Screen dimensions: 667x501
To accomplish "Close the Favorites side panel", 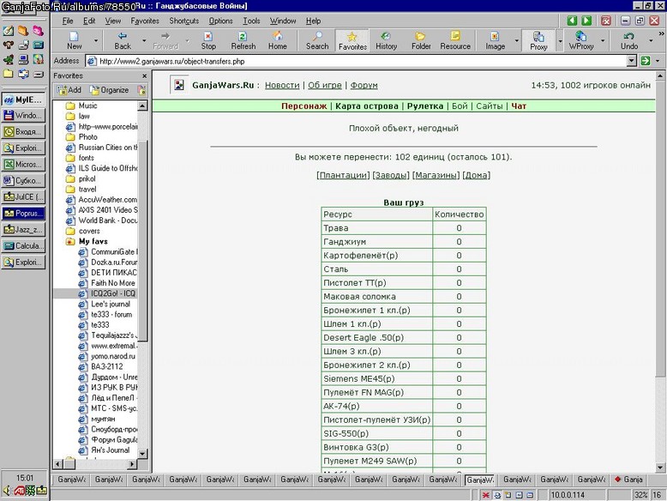I will coord(145,75).
